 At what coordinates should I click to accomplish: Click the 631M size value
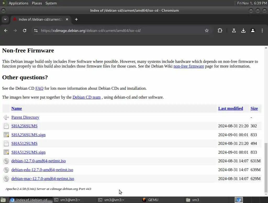255,161
